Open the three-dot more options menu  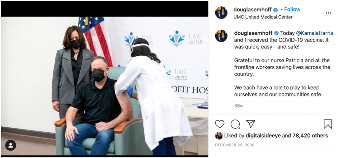(x=328, y=13)
